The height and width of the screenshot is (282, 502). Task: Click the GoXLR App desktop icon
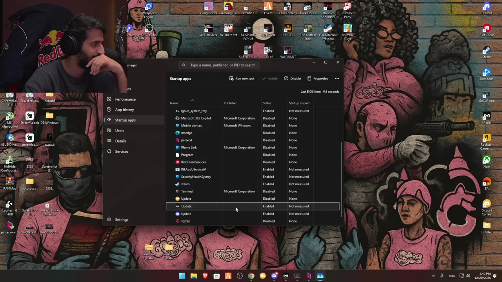[x=487, y=97]
